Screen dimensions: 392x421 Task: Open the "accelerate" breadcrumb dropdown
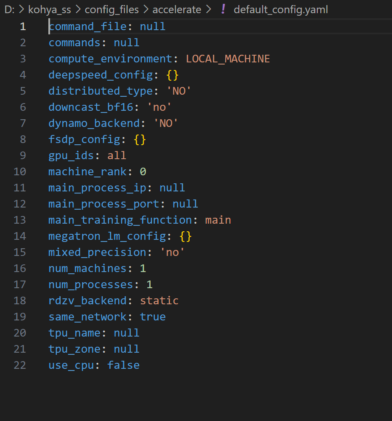[176, 9]
